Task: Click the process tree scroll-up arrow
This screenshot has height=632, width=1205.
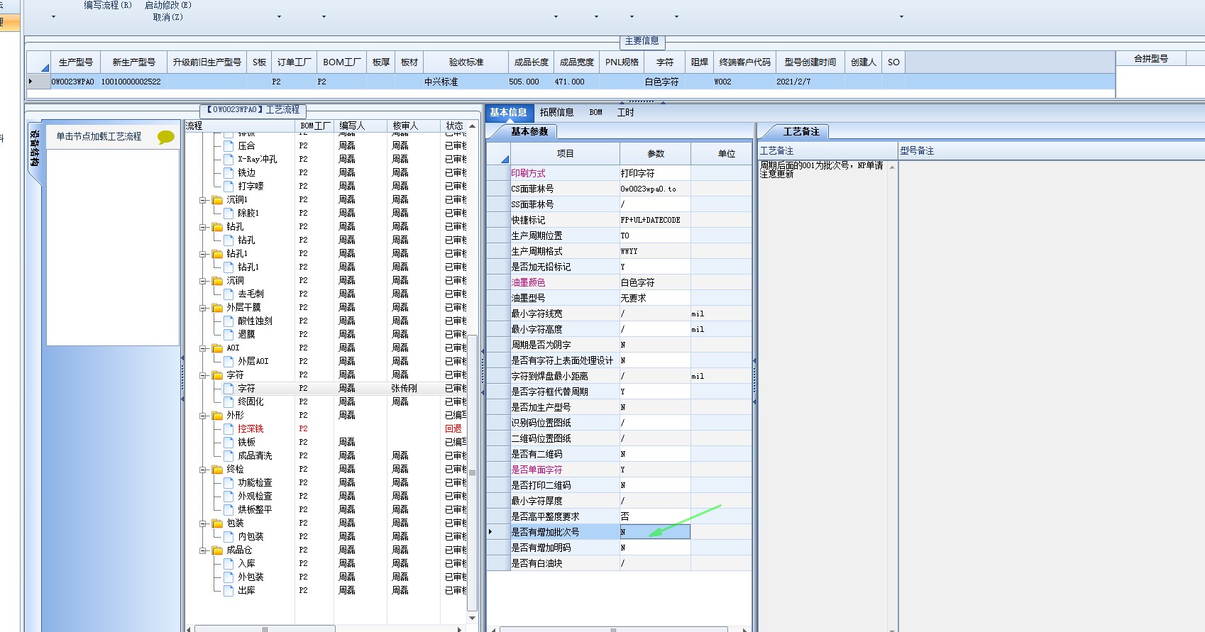Action: point(473,126)
